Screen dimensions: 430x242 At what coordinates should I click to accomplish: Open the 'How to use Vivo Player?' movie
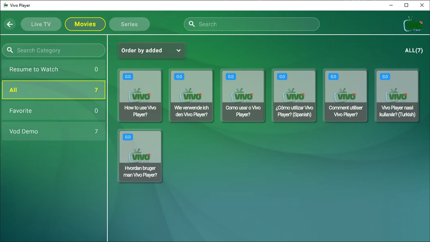pyautogui.click(x=140, y=95)
